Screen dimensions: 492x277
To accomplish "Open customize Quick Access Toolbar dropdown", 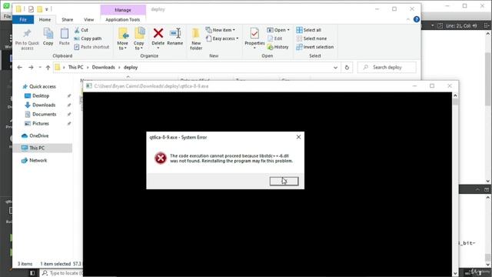I will pos(46,9).
